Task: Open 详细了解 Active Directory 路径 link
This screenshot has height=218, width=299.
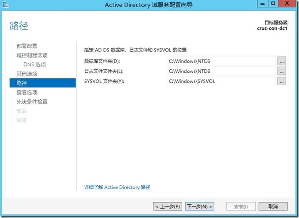Action: (x=117, y=187)
